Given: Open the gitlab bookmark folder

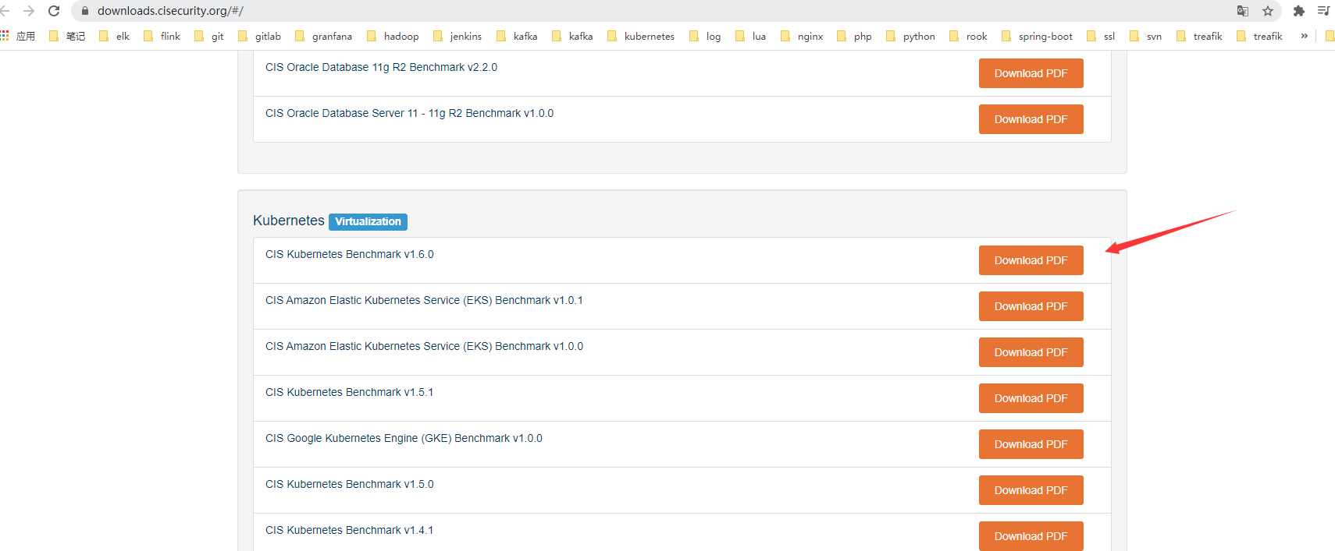Looking at the screenshot, I should (x=259, y=36).
